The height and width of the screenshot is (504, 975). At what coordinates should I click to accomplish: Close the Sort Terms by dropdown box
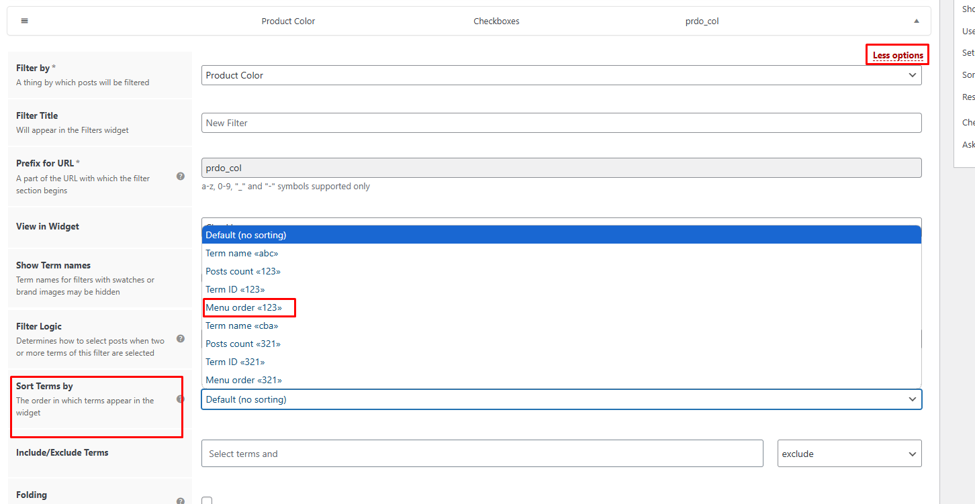point(561,399)
